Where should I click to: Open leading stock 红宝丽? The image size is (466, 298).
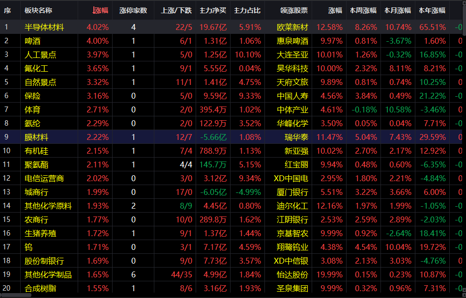[296, 165]
